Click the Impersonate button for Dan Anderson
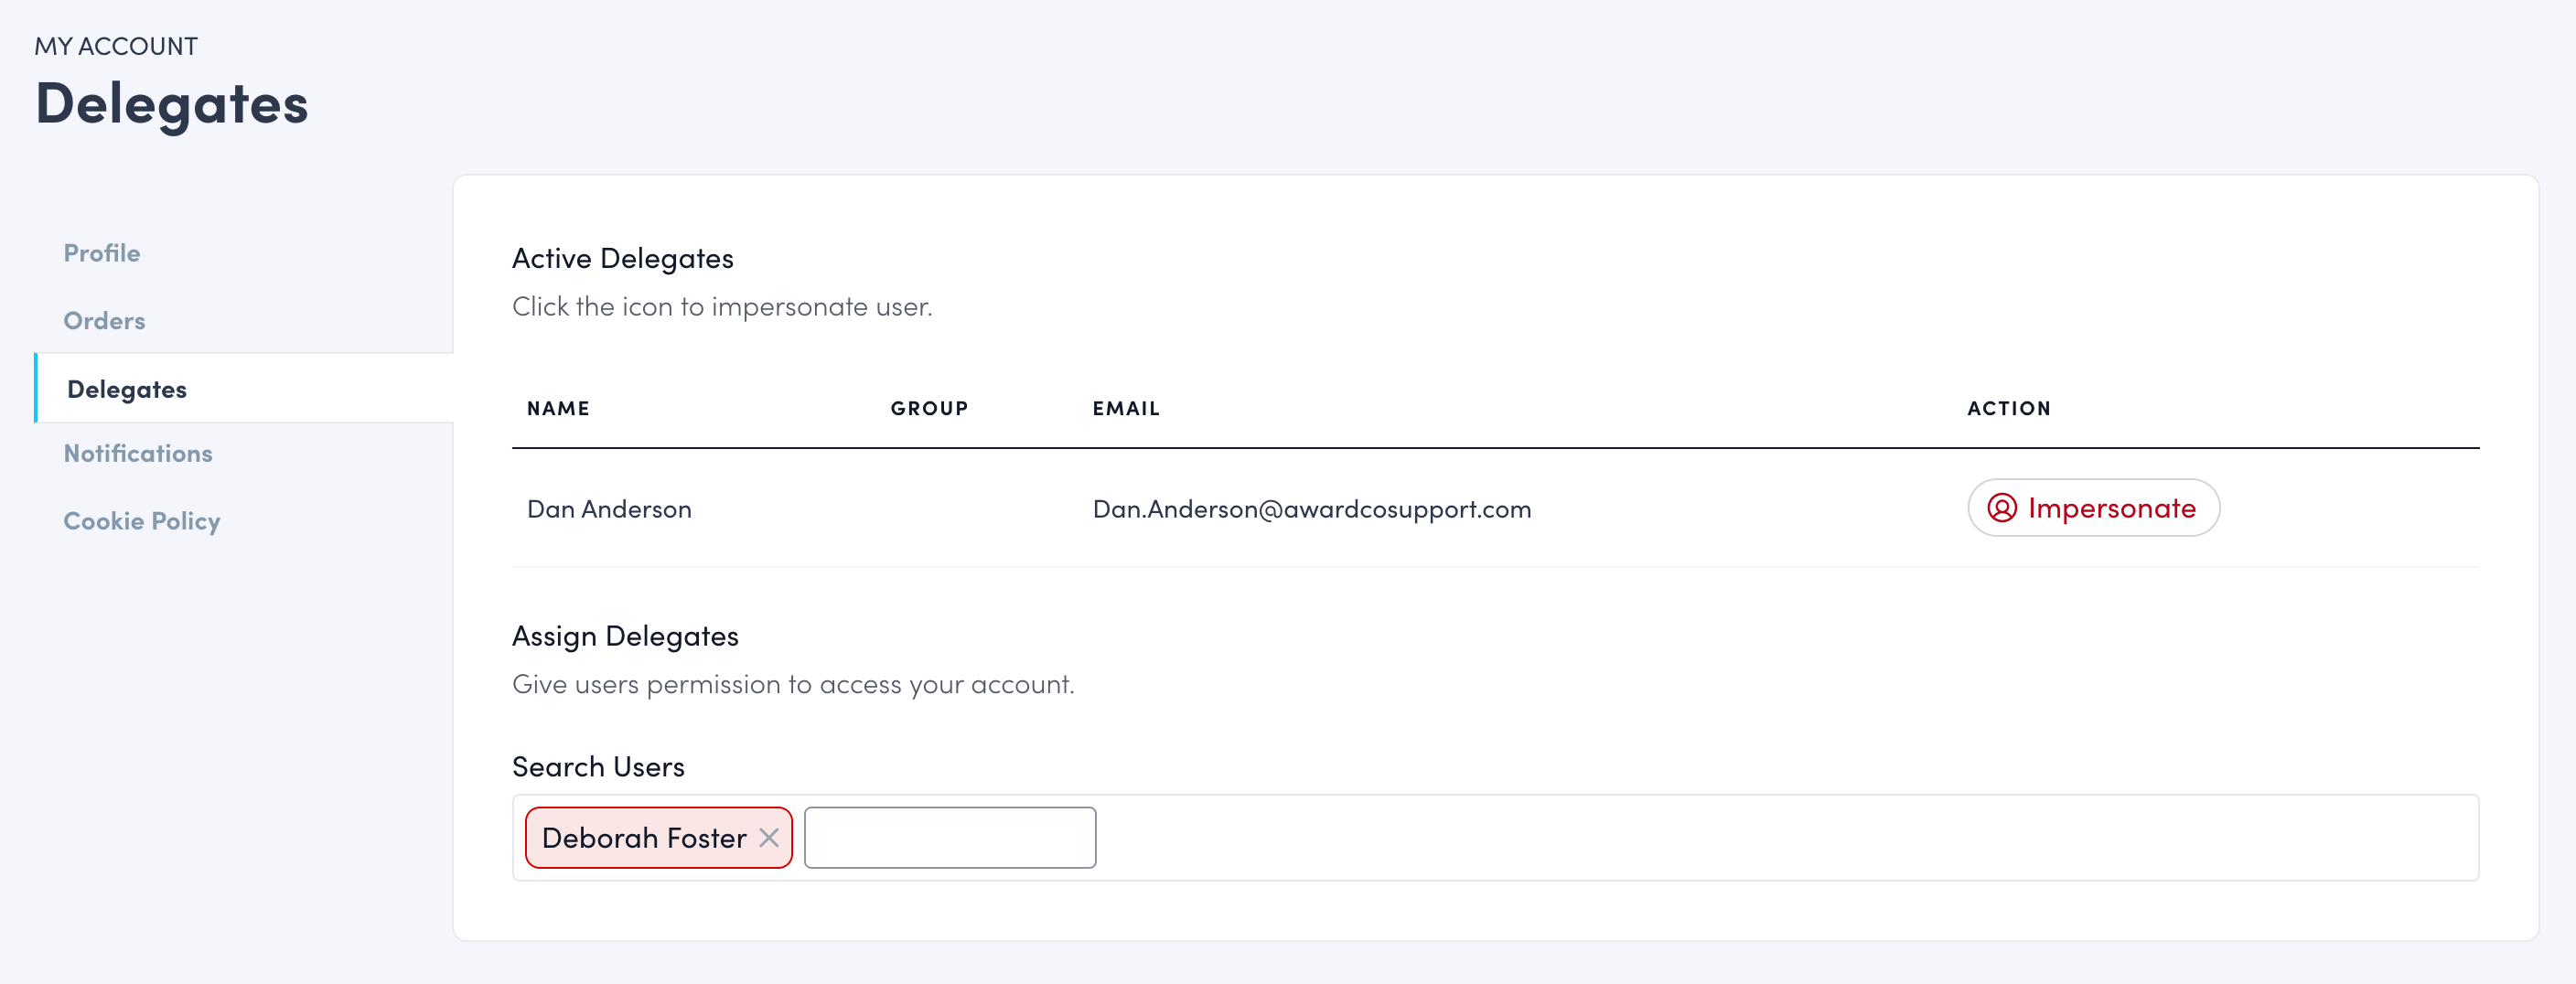 click(x=2093, y=508)
